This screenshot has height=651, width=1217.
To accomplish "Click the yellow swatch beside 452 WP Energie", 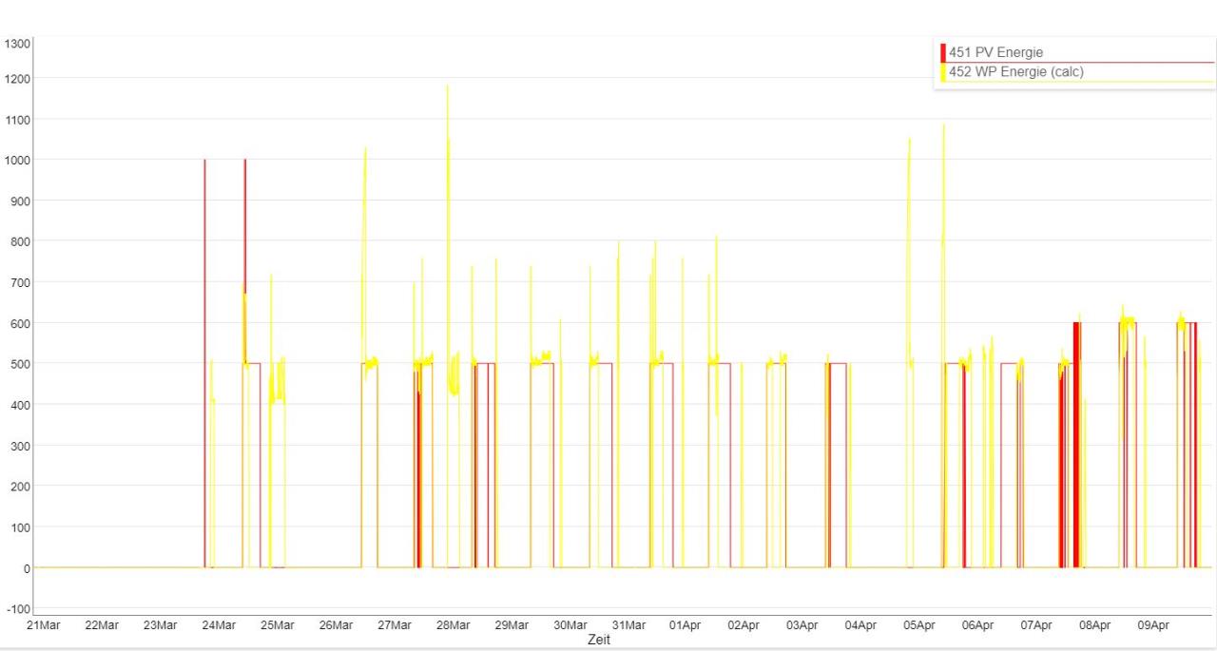I will pos(943,72).
